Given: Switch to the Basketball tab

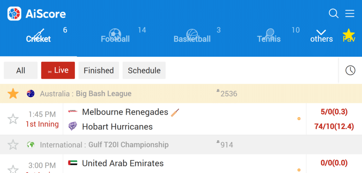Looking at the screenshot, I should [x=192, y=36].
